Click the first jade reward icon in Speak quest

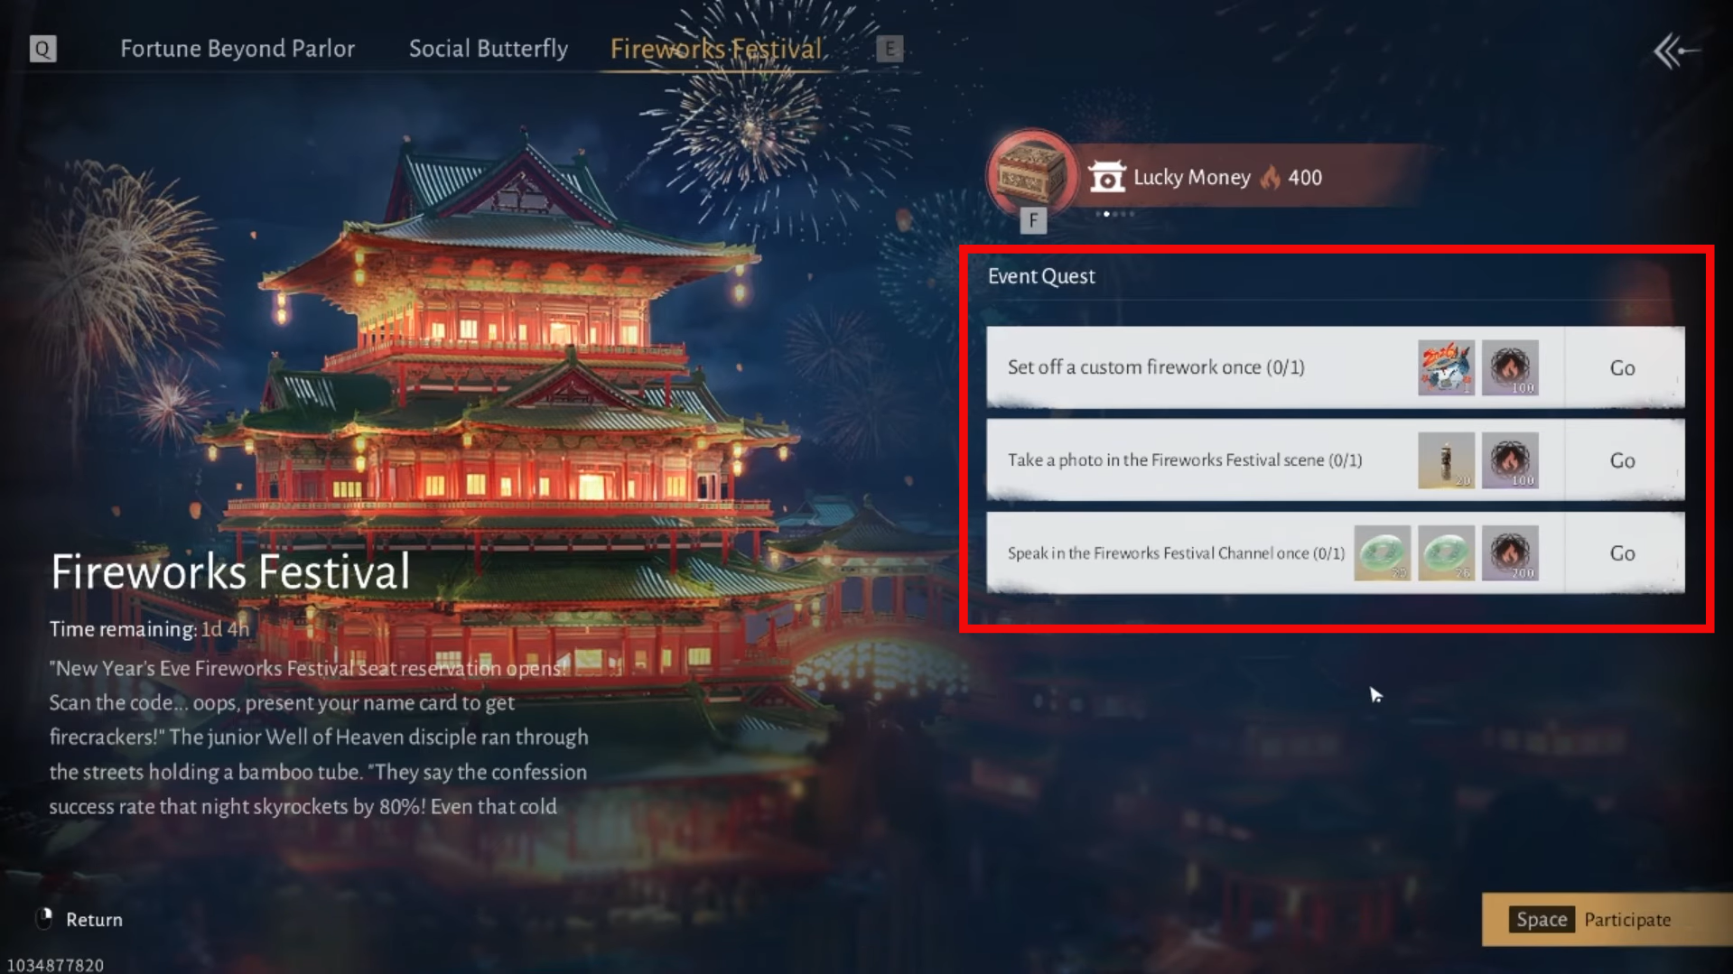tap(1382, 552)
